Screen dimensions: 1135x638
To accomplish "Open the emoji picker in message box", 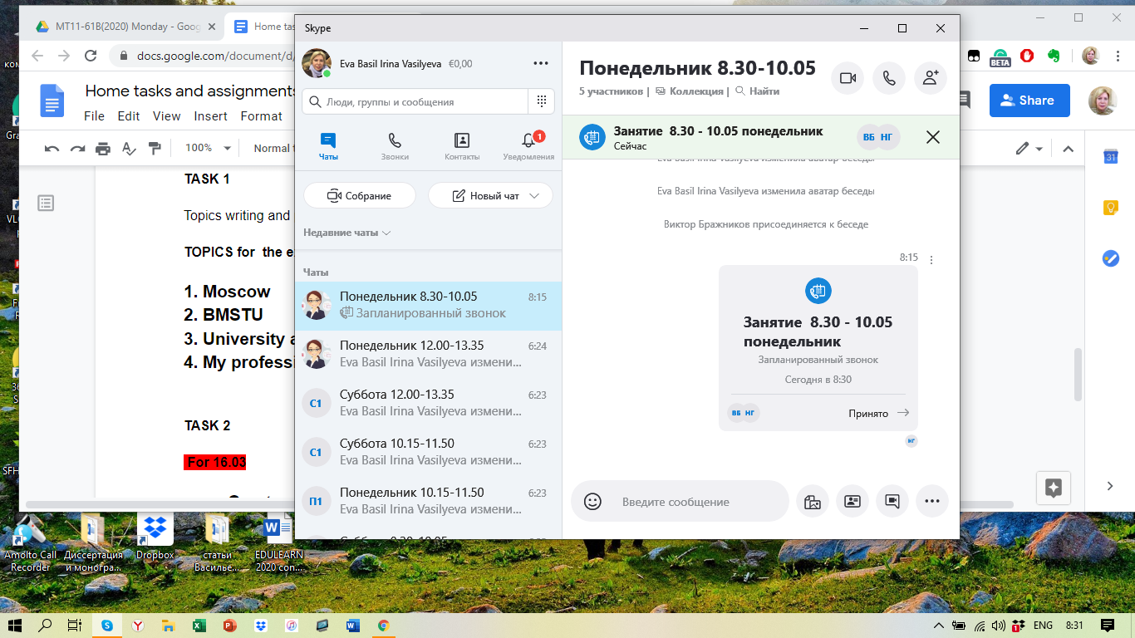I will 592,502.
